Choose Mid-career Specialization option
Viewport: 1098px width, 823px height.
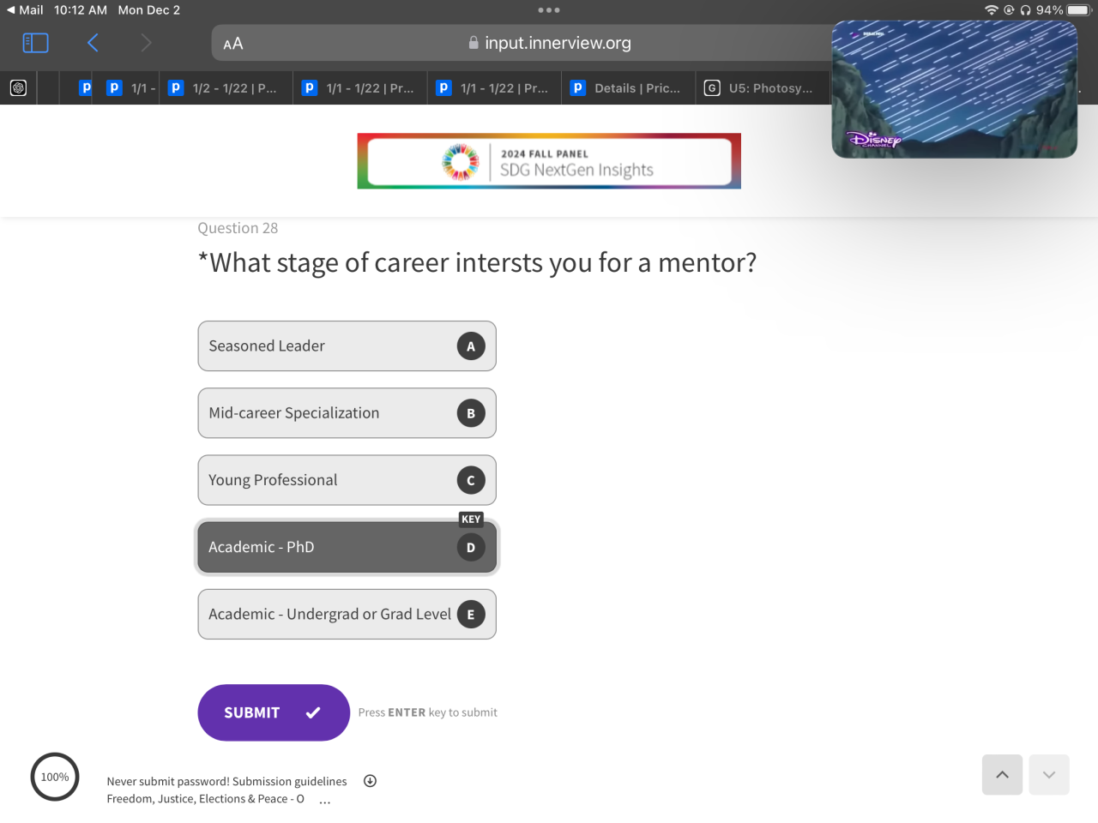pyautogui.click(x=347, y=413)
